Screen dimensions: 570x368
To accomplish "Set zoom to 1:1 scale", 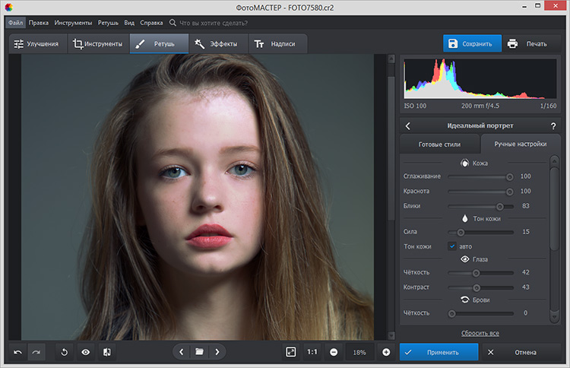I will click(312, 352).
